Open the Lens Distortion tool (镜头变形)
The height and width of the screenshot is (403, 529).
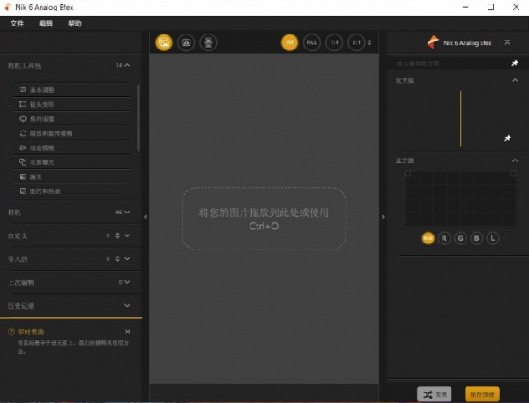coord(72,104)
